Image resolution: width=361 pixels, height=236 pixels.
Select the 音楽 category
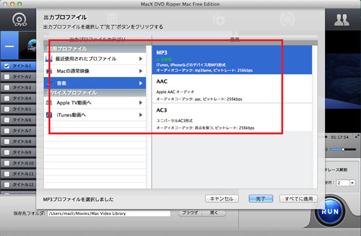tap(95, 83)
